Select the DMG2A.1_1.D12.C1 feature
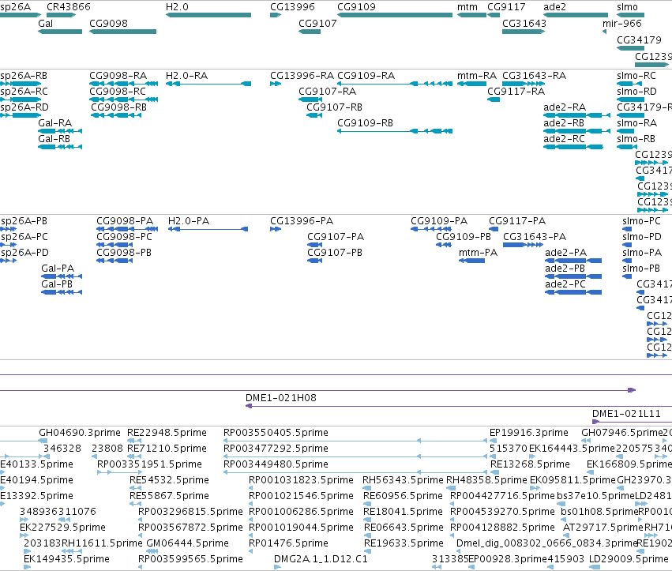The height and width of the screenshot is (571, 672). point(278,567)
